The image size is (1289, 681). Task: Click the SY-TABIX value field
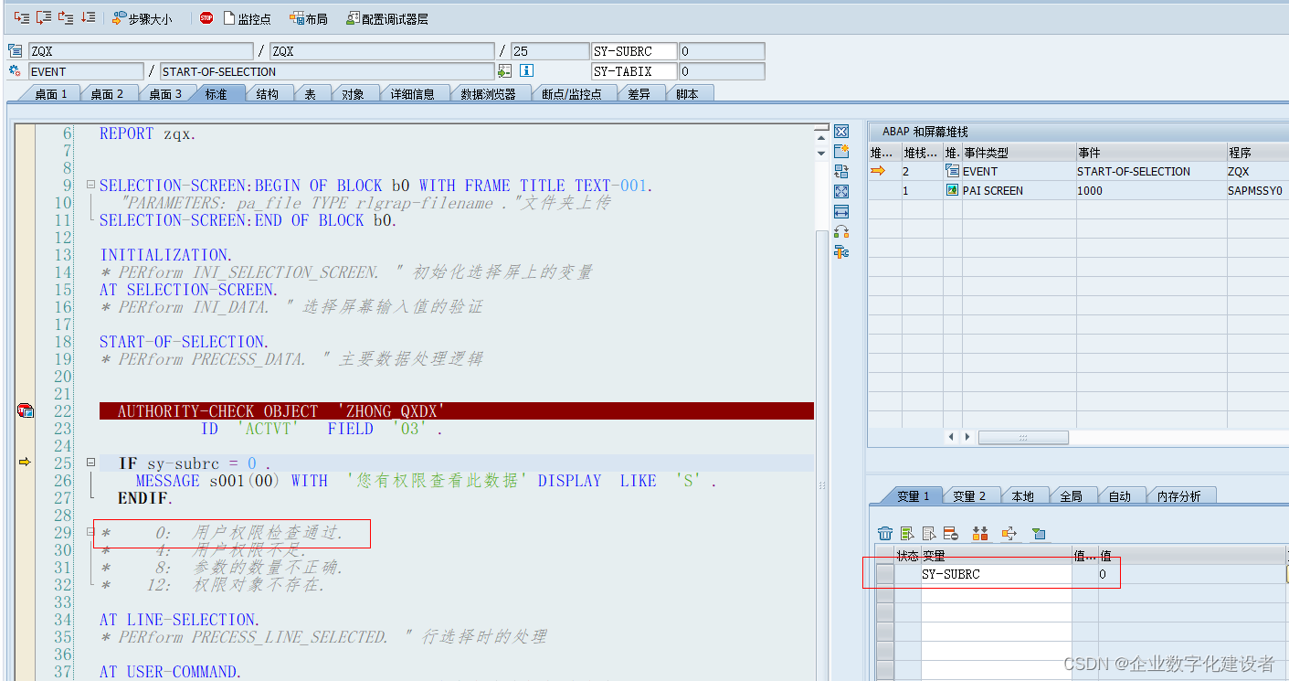(x=722, y=70)
